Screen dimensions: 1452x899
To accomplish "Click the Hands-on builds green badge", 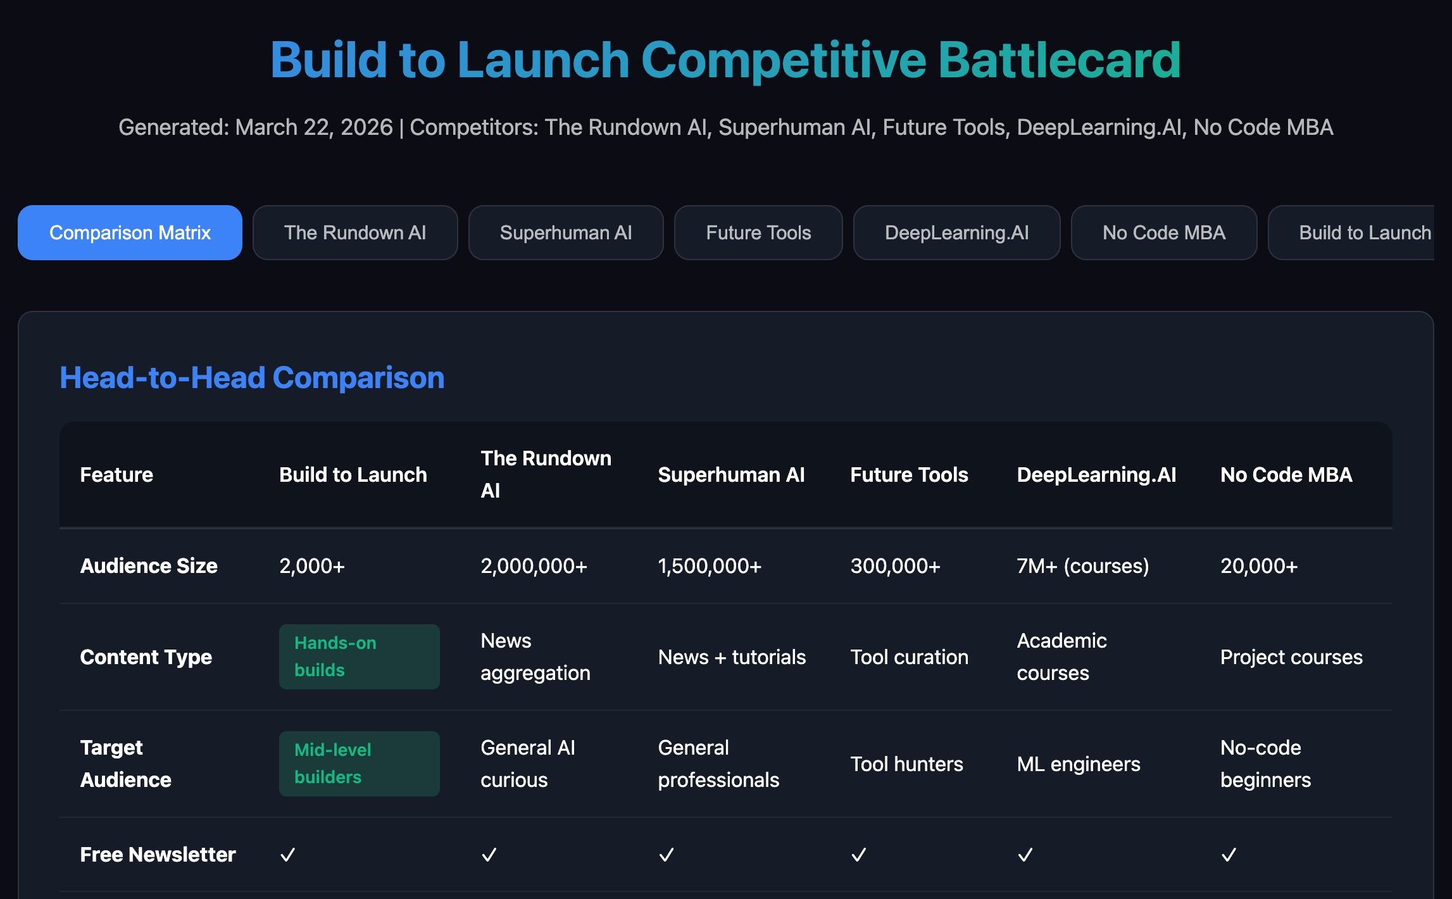I will click(x=359, y=657).
